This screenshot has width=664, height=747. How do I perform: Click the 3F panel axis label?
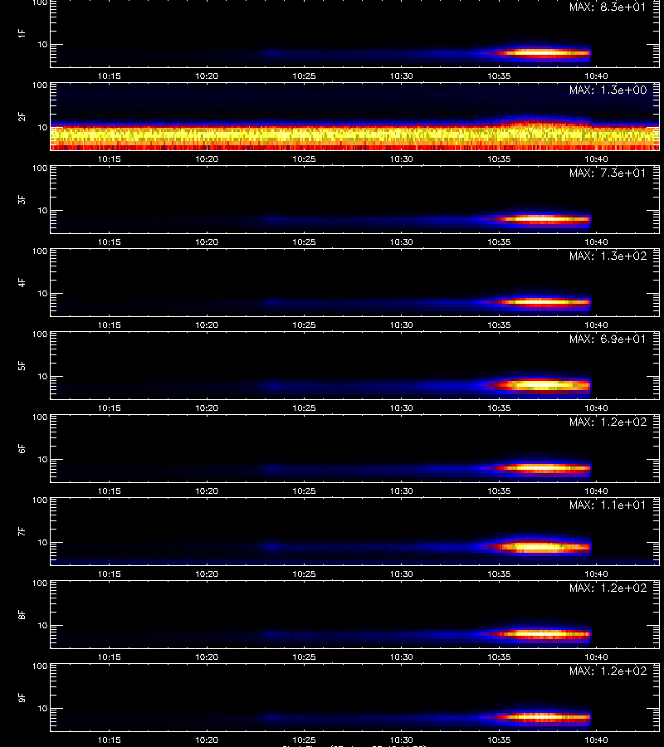[x=22, y=199]
